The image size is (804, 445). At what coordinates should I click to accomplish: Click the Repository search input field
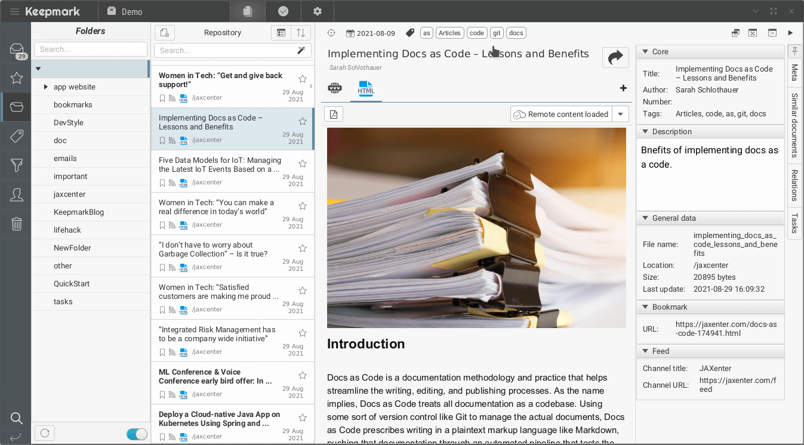(227, 51)
